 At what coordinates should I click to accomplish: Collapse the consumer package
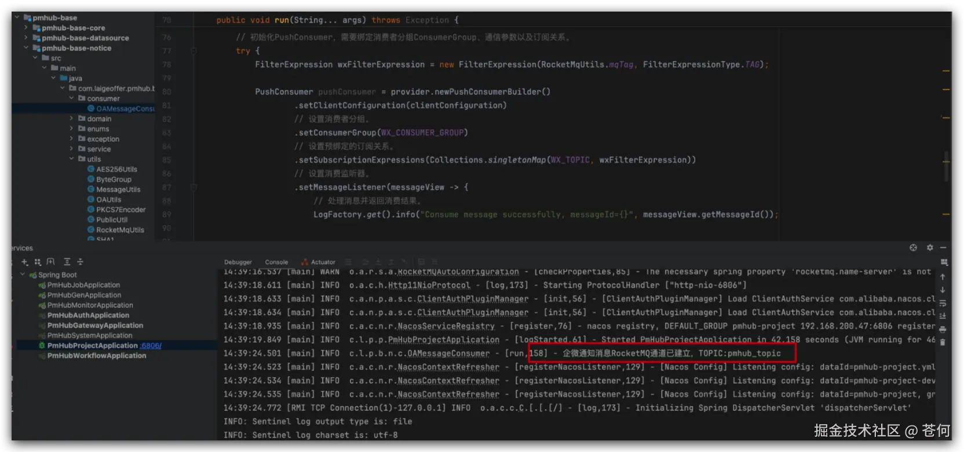click(71, 98)
